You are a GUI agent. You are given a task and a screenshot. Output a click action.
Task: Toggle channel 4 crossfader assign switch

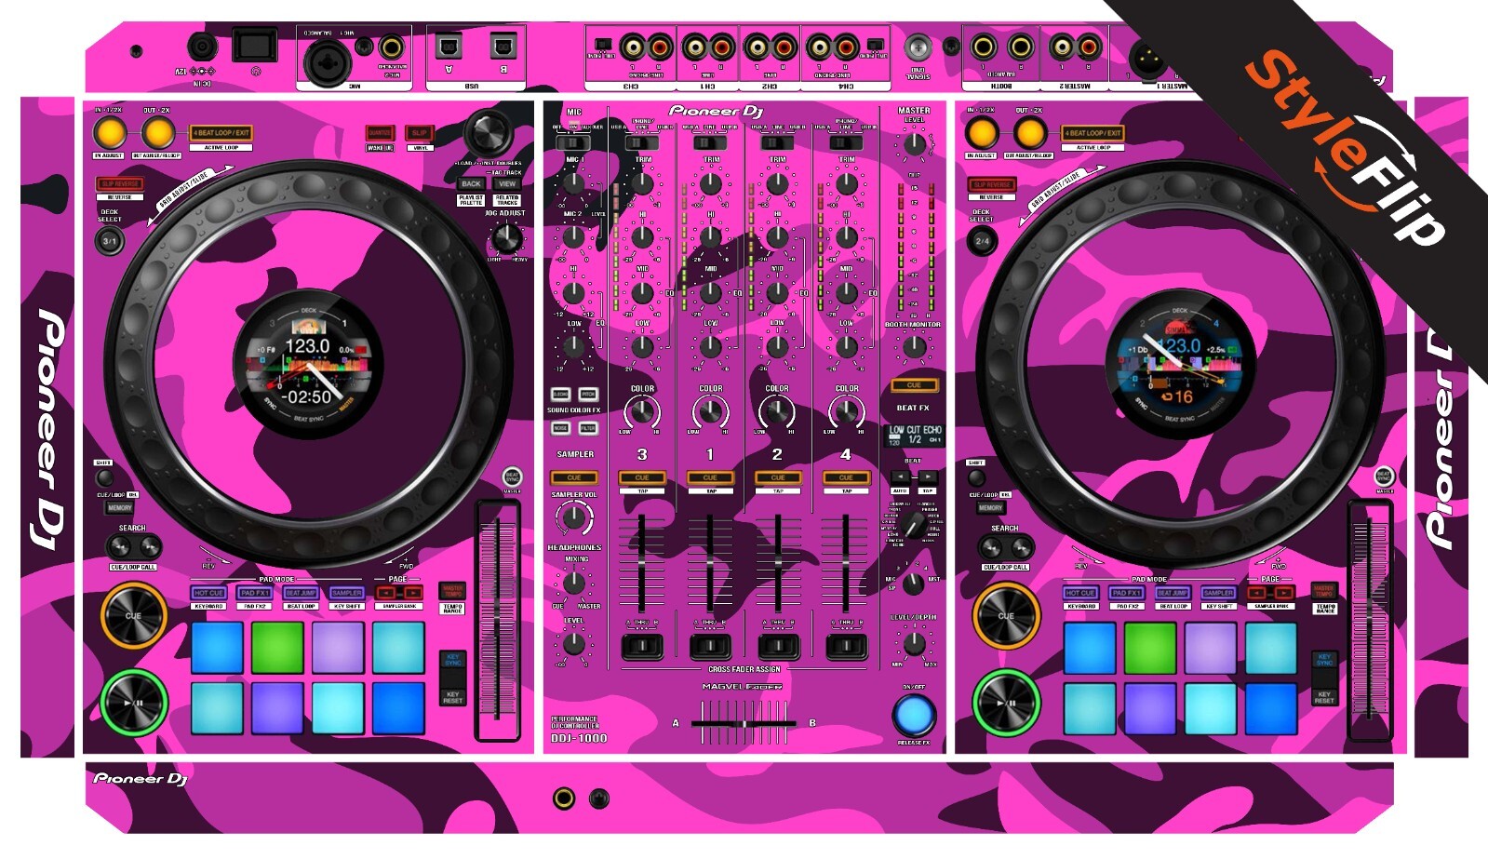point(846,645)
